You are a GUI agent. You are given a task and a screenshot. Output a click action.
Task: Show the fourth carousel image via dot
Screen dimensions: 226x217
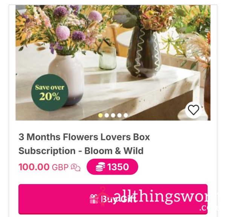click(x=119, y=115)
